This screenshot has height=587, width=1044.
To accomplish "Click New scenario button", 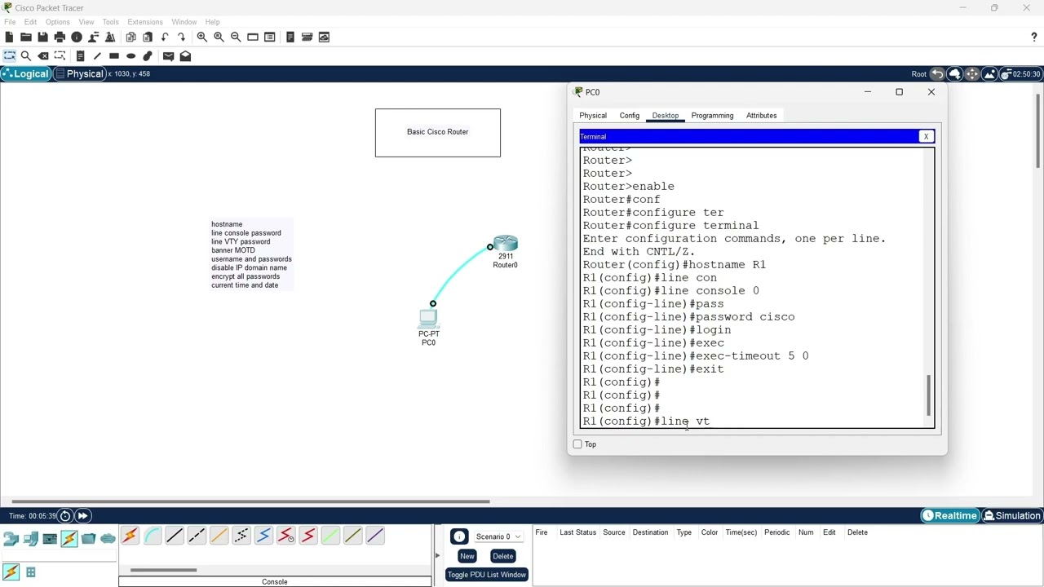I will [467, 556].
